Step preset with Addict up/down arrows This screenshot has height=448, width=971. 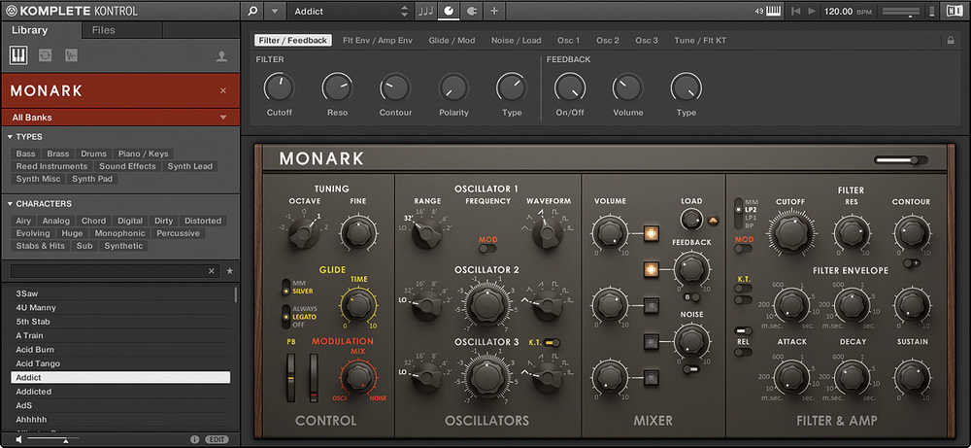(x=405, y=11)
